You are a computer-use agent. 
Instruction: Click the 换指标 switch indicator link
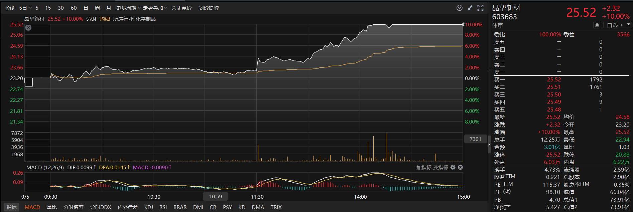click(440, 167)
